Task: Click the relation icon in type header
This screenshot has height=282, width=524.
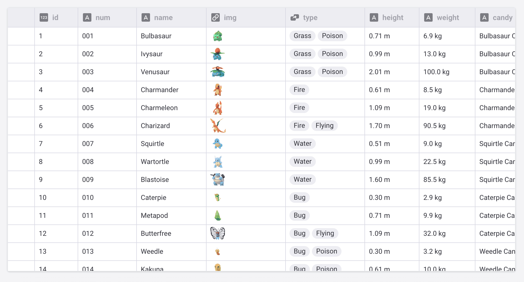Action: click(295, 18)
